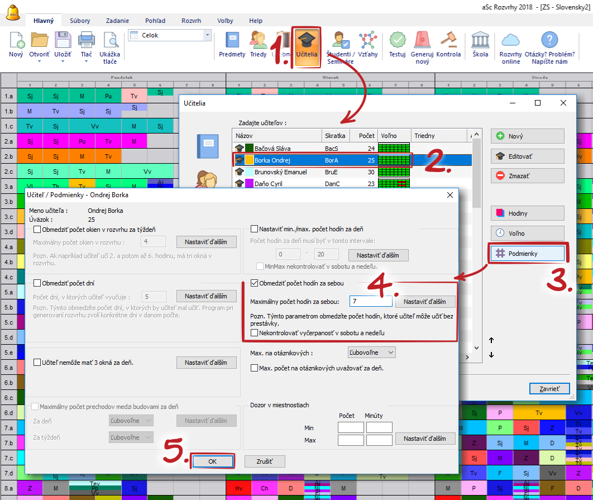Image resolution: width=593 pixels, height=500 pixels.
Task: Open the Voľby menu tab
Action: point(225,21)
